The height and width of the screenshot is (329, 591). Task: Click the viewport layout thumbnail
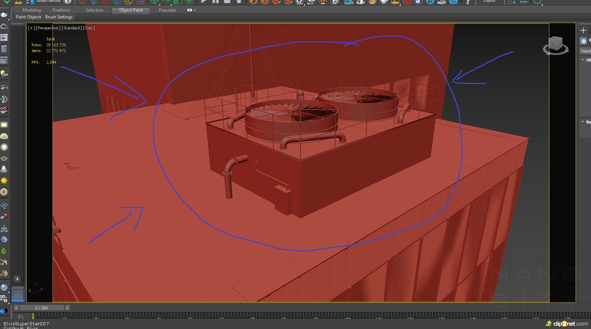pos(18,294)
